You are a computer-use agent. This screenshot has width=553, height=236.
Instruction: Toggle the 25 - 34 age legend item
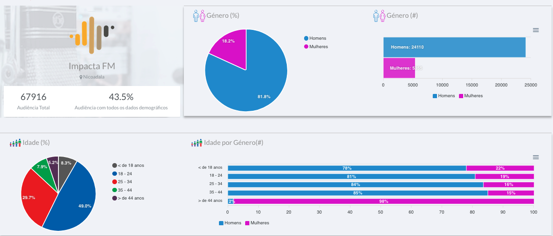124,182
